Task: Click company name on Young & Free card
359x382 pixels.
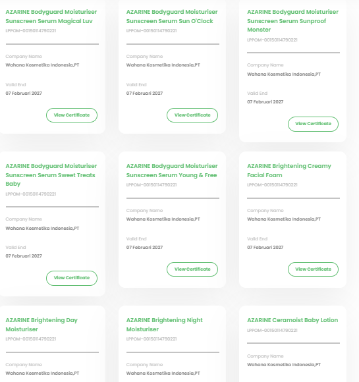Action: [x=163, y=219]
